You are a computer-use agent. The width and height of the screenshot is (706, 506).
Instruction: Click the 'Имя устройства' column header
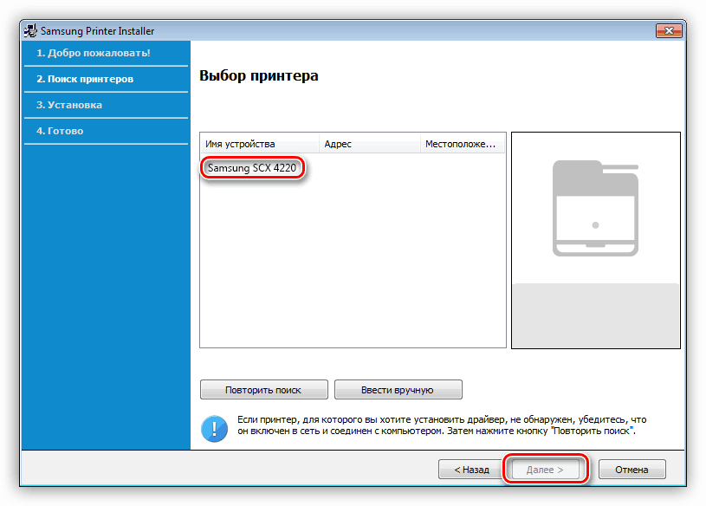[260, 144]
